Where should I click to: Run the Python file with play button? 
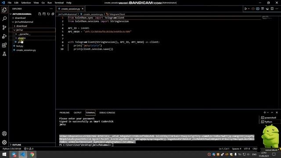[x=245, y=9]
